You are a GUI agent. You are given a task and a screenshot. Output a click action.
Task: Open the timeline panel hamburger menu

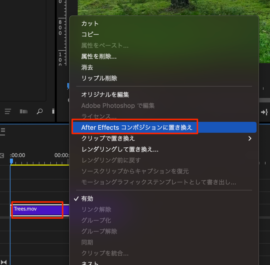click(x=3, y=130)
